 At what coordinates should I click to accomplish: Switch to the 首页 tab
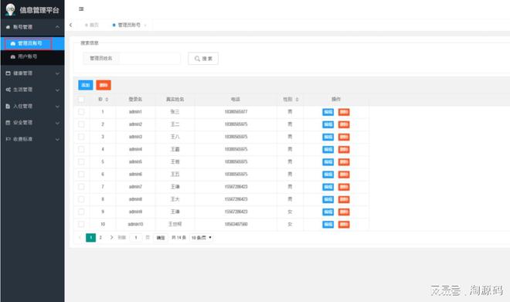(92, 25)
